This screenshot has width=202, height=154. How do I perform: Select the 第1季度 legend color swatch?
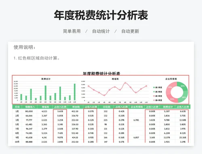point(154,87)
